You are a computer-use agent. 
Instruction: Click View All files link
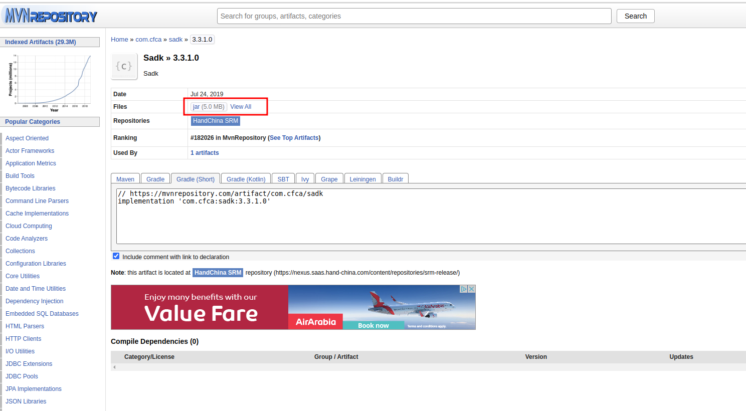point(241,107)
